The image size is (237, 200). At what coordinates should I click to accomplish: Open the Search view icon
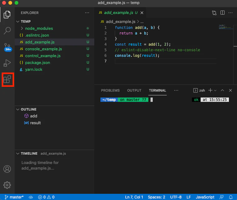click(x=7, y=31)
